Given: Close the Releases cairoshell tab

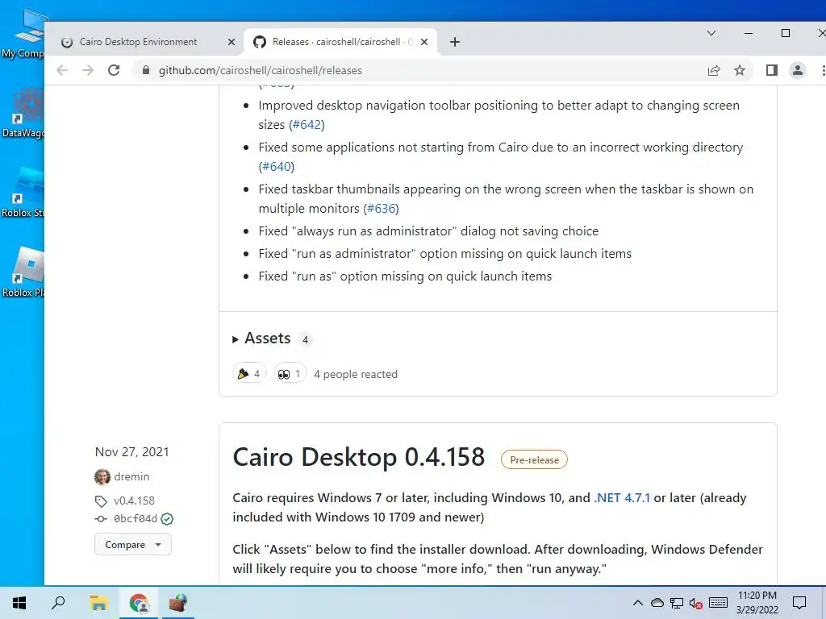Looking at the screenshot, I should (x=424, y=42).
